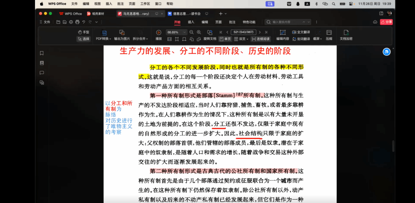Image resolution: width=415 pixels, height=203 pixels.
Task: Jump to the last page arrow
Action: tap(266, 32)
